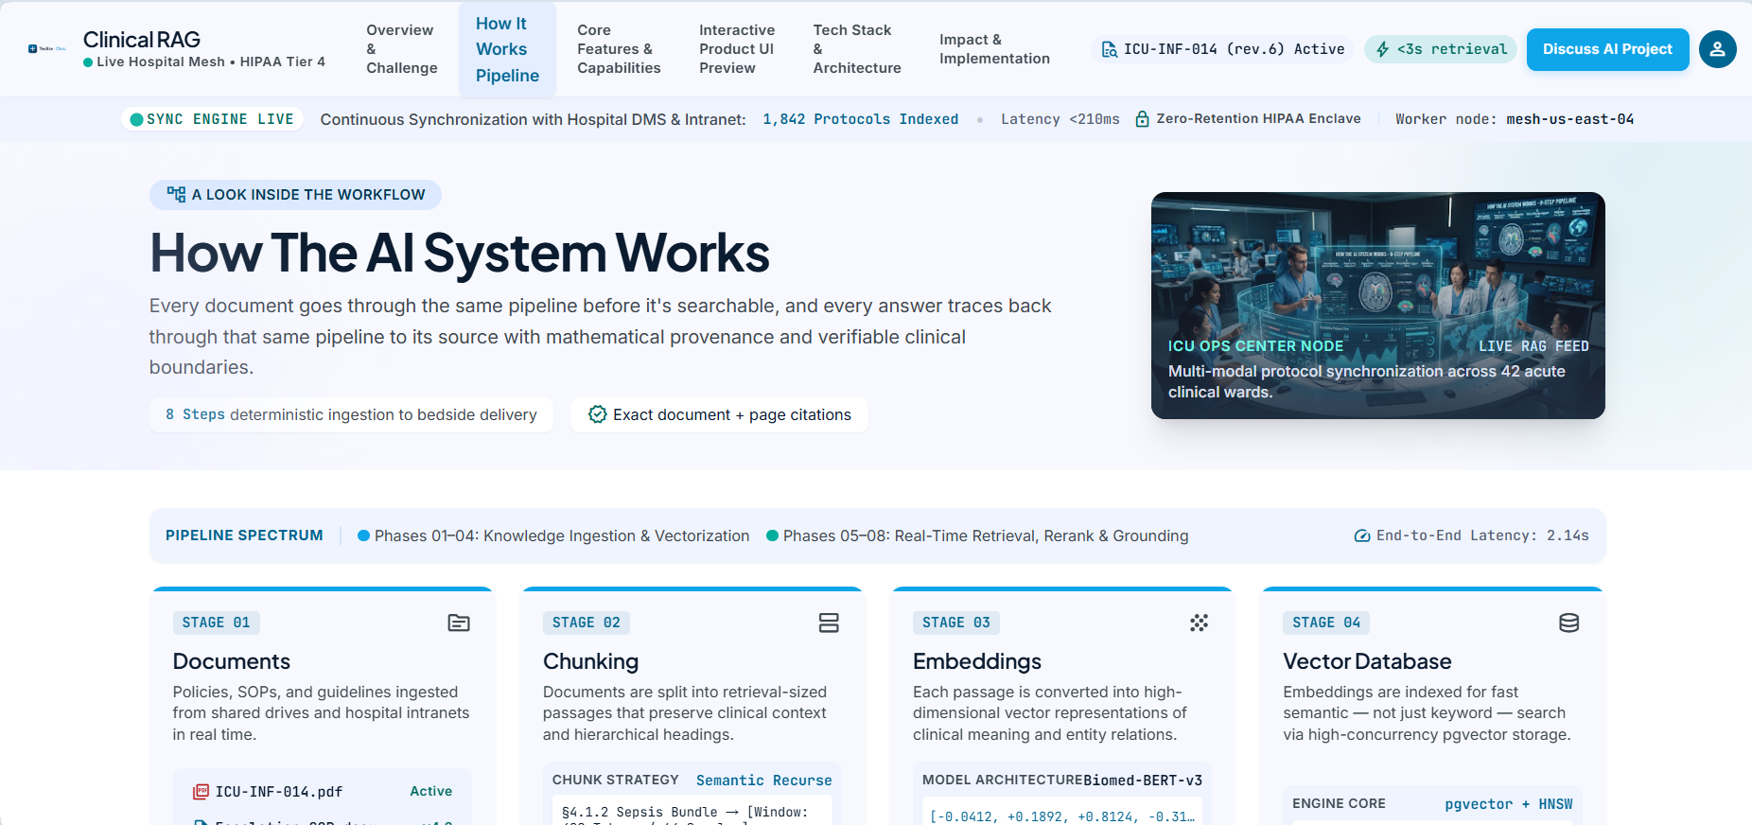The height and width of the screenshot is (825, 1752).
Task: Click the Latency <210ms text
Action: coord(1060,119)
